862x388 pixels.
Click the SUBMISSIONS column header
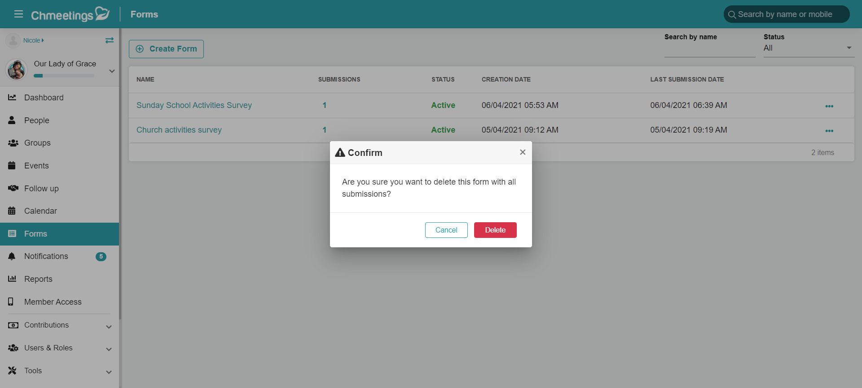(339, 79)
